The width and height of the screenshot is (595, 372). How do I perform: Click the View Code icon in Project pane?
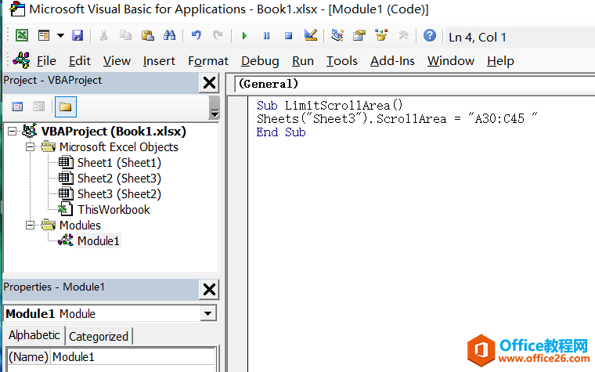coord(17,107)
